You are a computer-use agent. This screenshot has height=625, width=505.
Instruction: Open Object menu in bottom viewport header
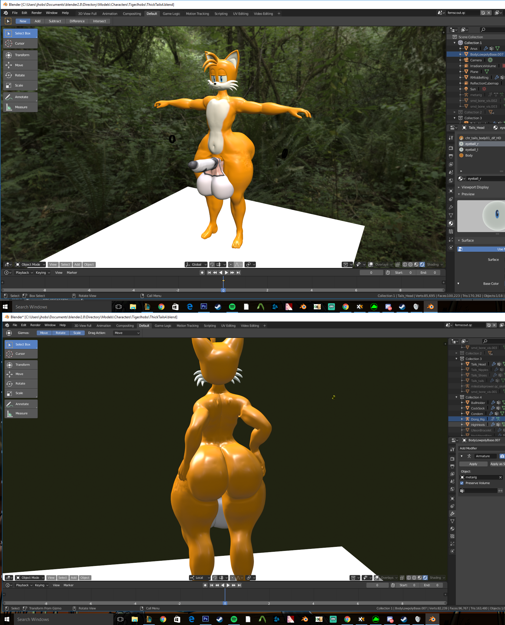[85, 578]
